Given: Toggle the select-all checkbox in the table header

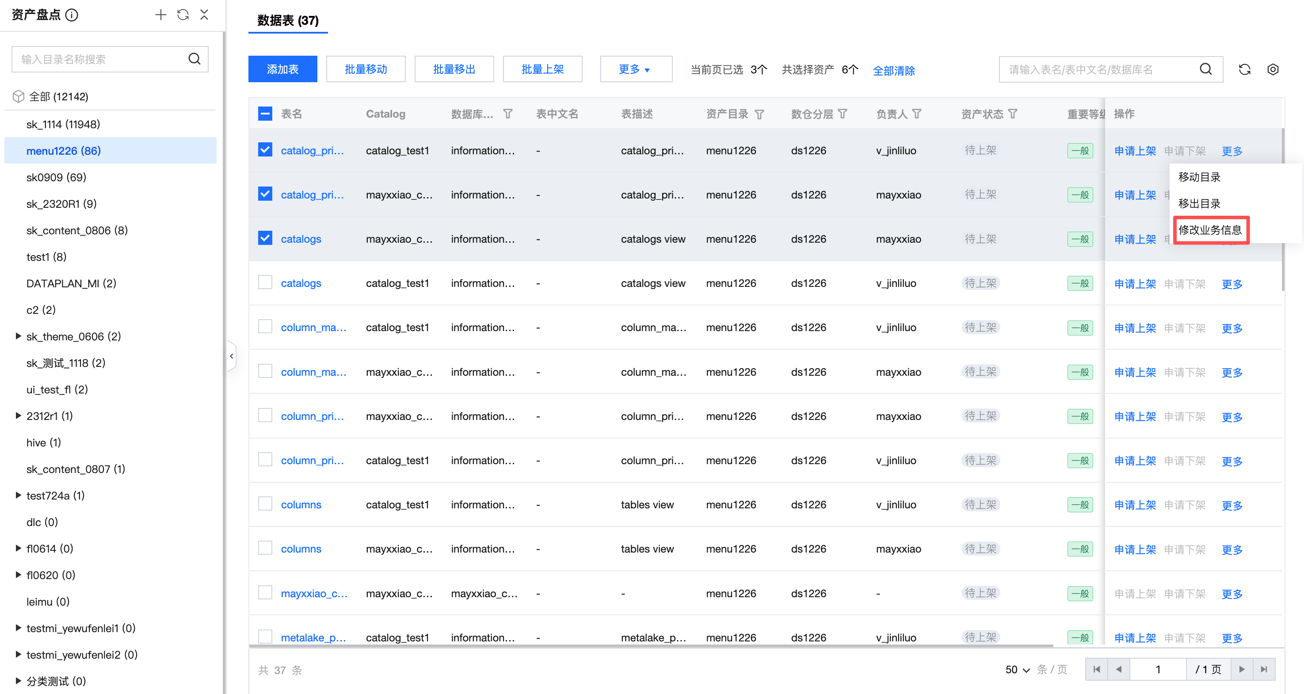Looking at the screenshot, I should (x=265, y=114).
